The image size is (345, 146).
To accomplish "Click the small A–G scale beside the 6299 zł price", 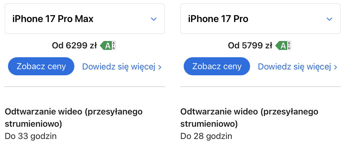I will (114, 46).
